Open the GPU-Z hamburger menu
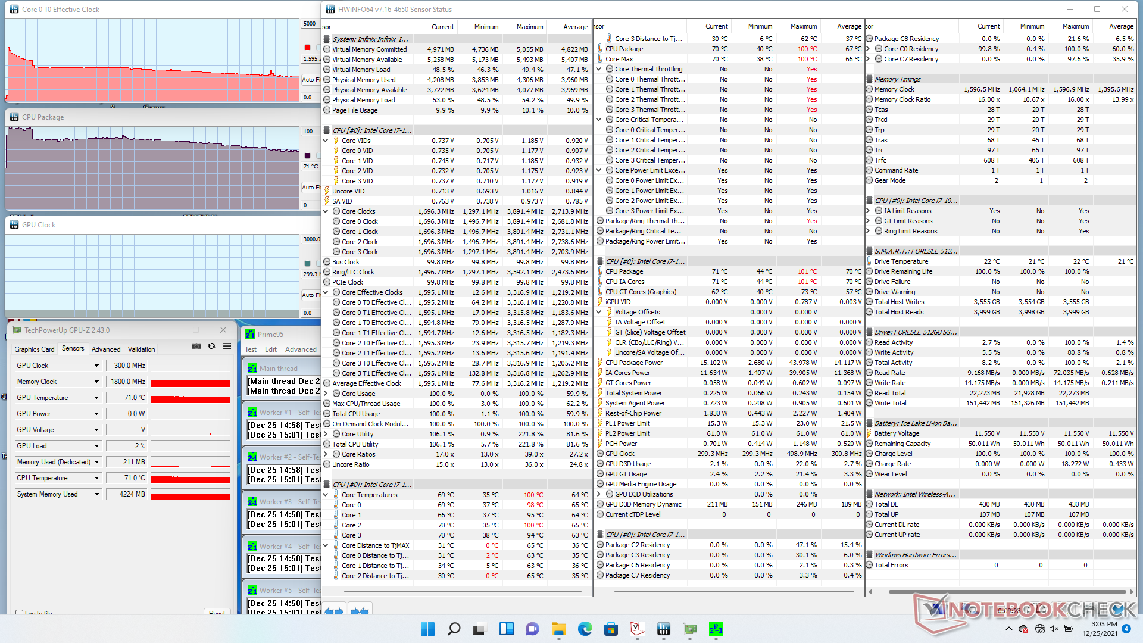The image size is (1143, 643). (227, 347)
